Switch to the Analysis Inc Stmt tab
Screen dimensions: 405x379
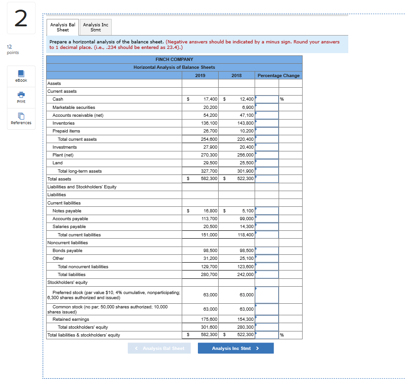coord(95,27)
